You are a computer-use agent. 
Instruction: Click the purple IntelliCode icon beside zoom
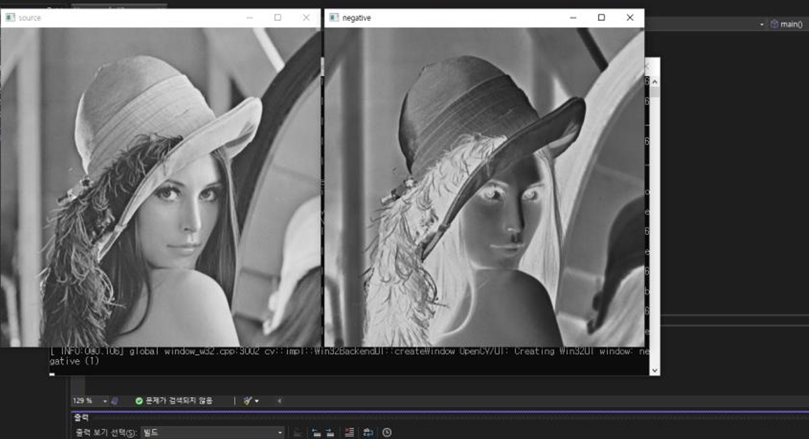pos(115,401)
